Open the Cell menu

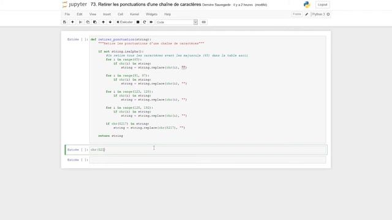pos(120,14)
